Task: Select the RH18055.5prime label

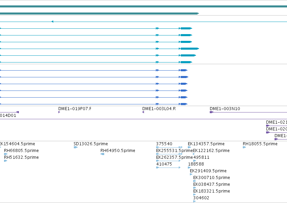Action: point(260,144)
